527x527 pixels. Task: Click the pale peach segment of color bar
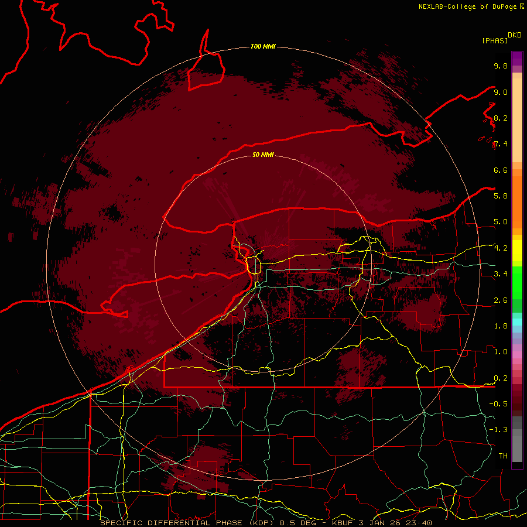[x=517, y=120]
